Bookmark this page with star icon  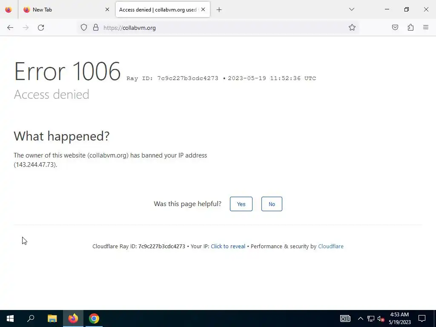tap(352, 28)
